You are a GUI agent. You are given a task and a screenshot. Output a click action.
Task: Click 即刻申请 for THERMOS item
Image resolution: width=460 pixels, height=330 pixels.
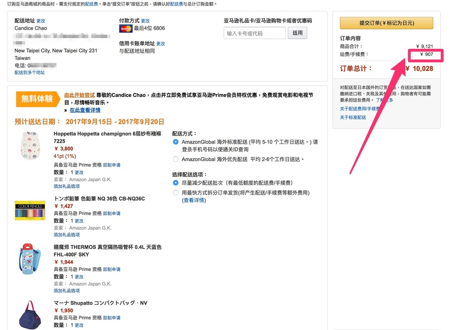pos(112,270)
